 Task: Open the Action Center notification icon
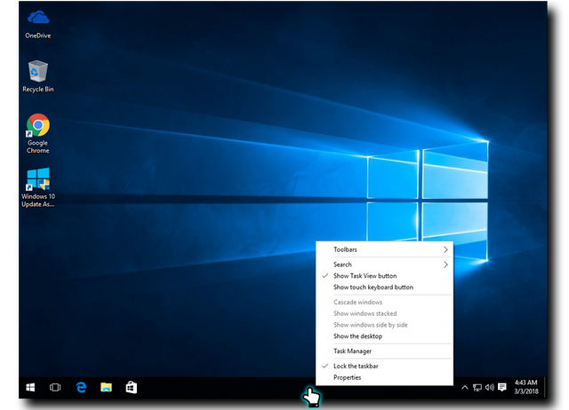(502, 388)
